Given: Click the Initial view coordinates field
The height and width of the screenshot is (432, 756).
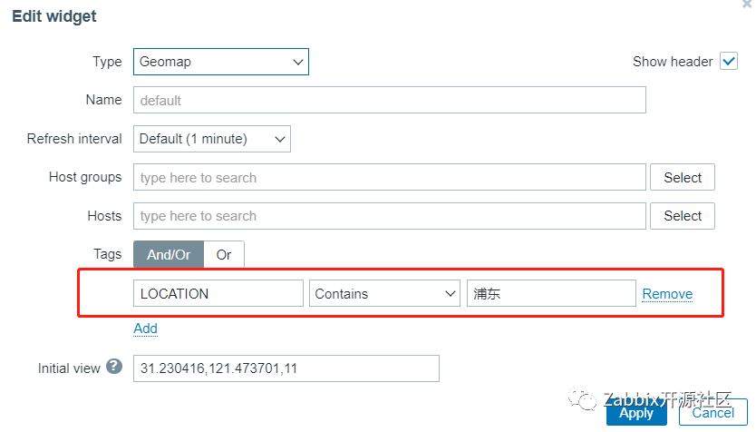Looking at the screenshot, I should [x=286, y=368].
